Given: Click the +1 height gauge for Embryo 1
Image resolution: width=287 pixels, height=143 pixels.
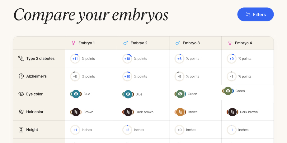Looking at the screenshot, I should pyautogui.click(x=75, y=130).
